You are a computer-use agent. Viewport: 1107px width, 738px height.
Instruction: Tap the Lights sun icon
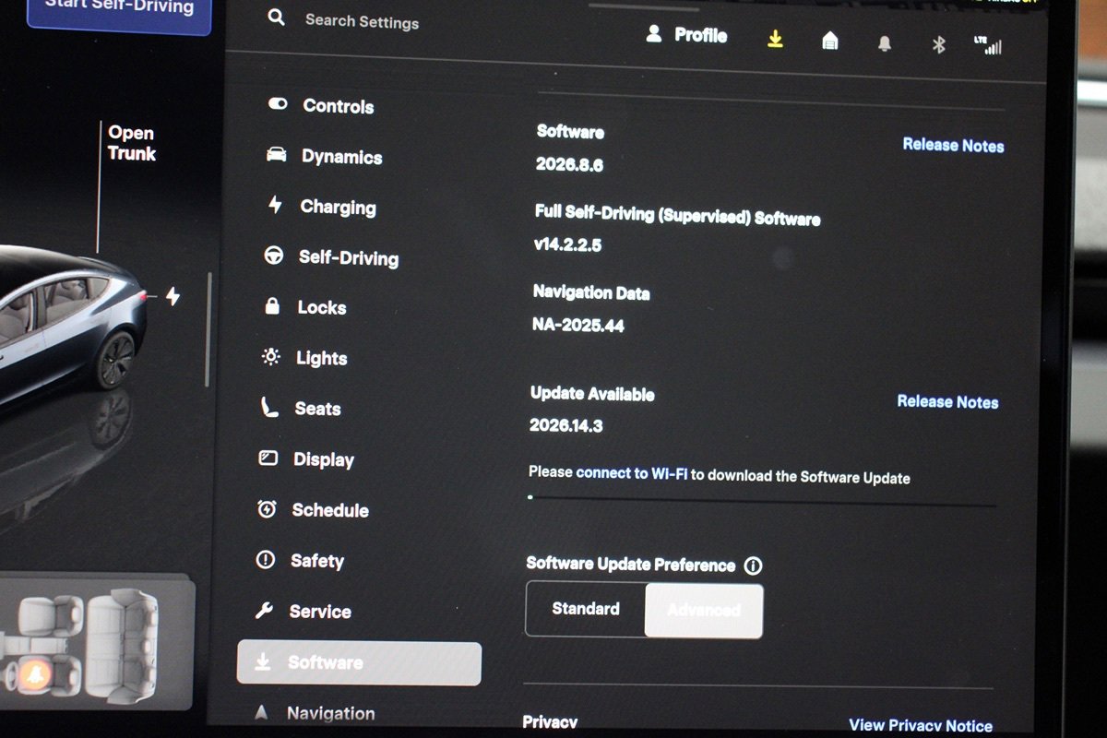pos(270,356)
